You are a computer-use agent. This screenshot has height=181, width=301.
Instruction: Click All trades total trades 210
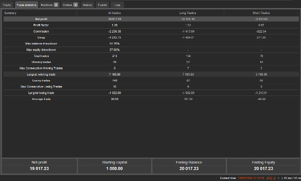click(114, 56)
